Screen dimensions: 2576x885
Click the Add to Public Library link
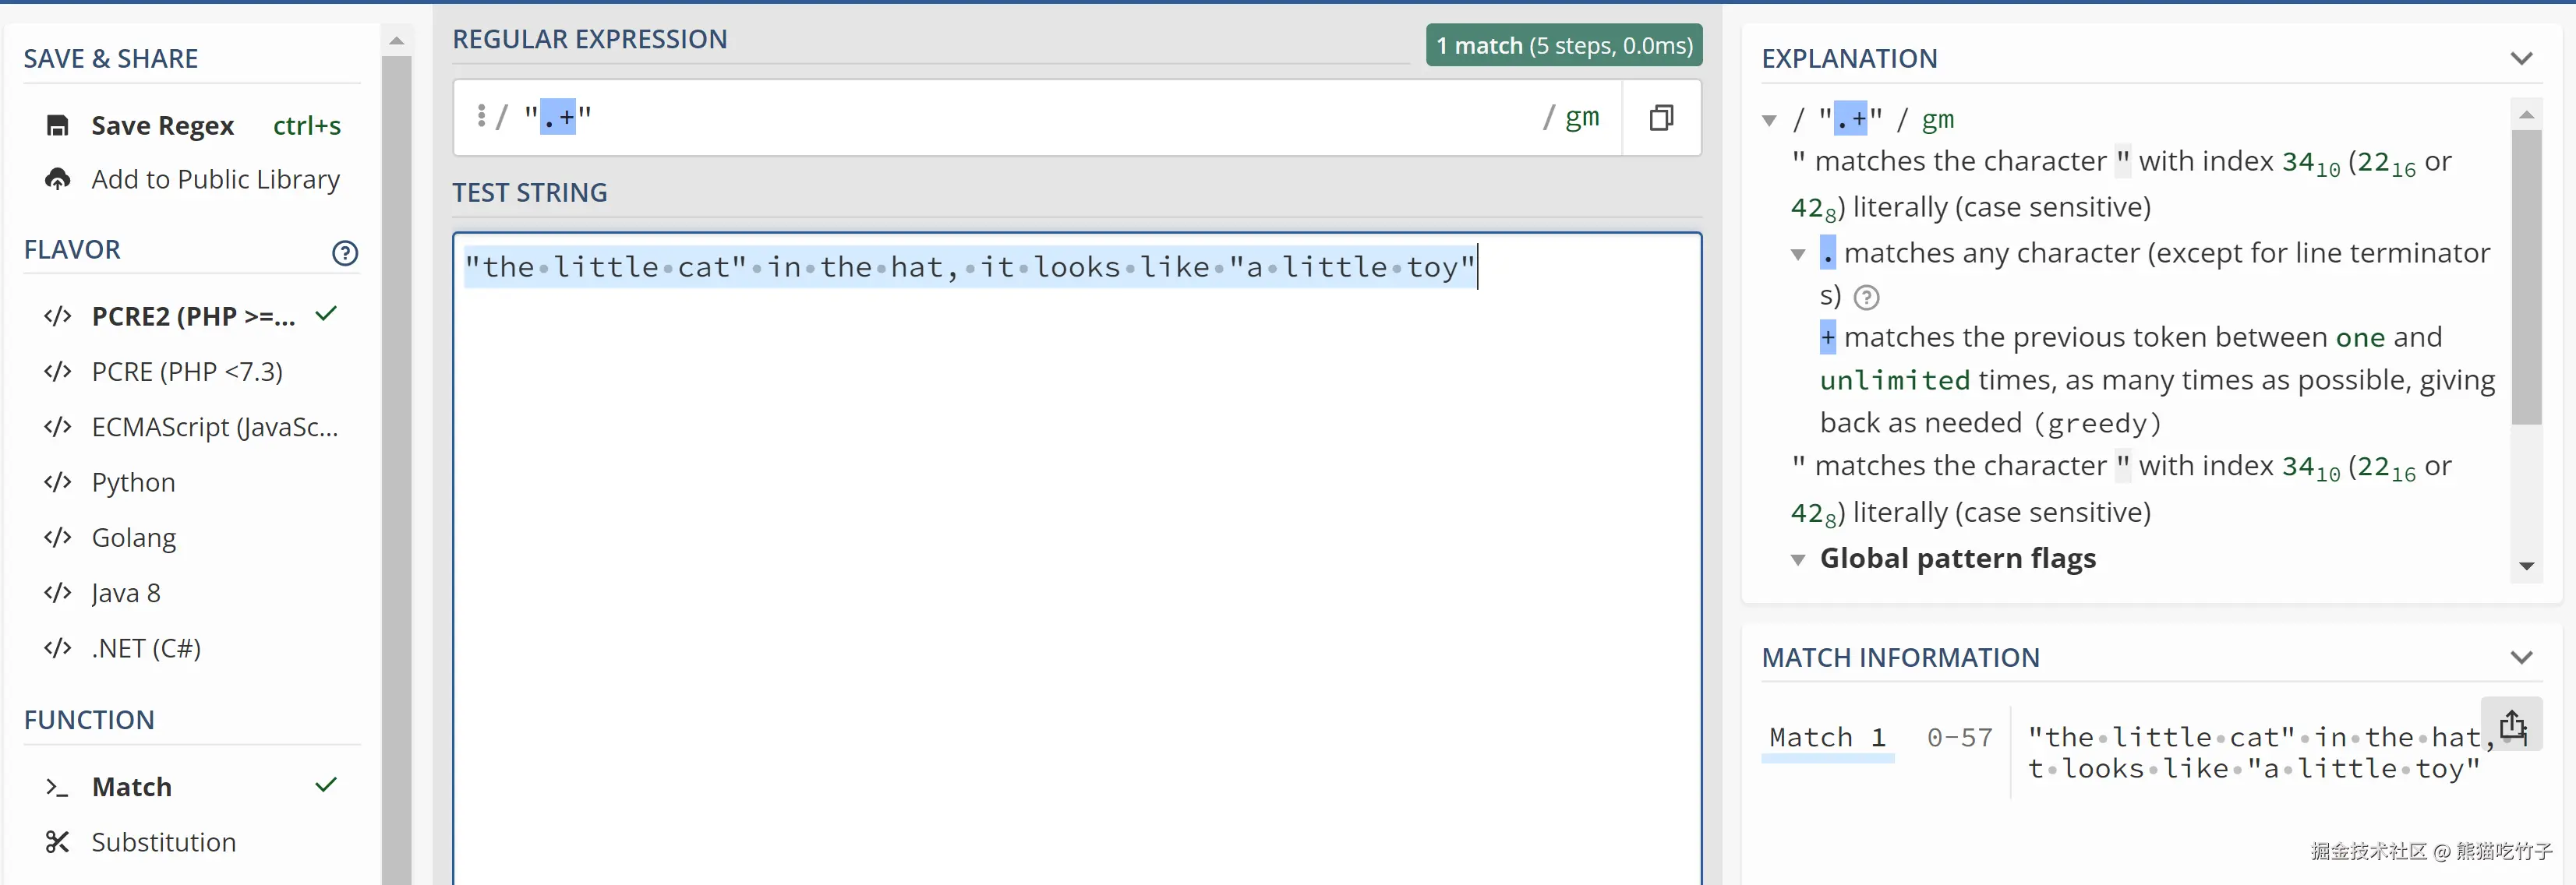pyautogui.click(x=215, y=179)
